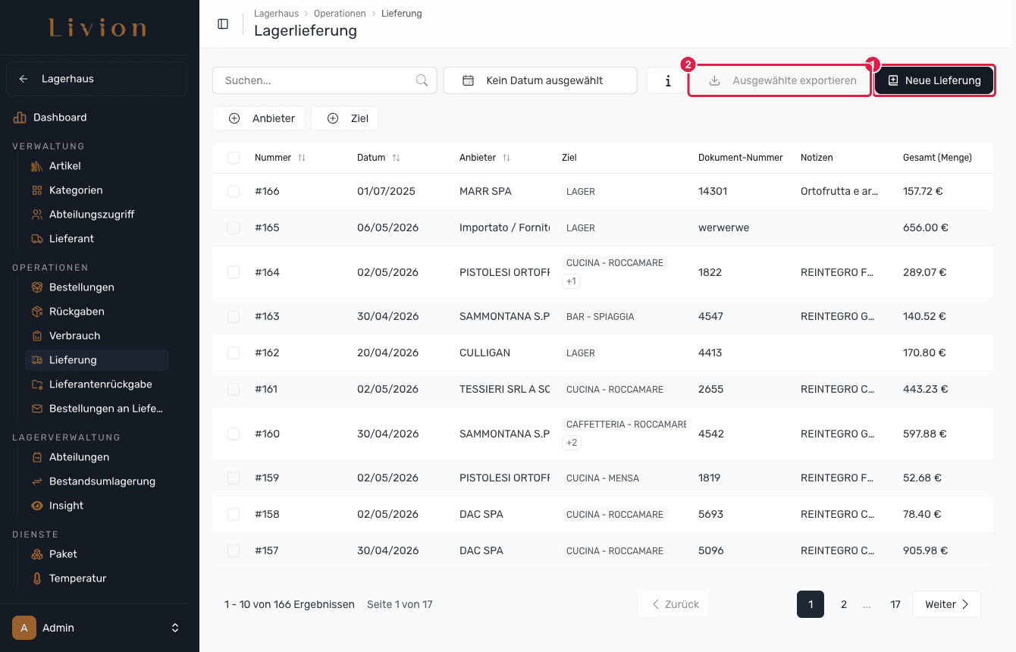Go to next page with Weiter
Viewport: 1016px width, 652px height.
click(x=946, y=604)
